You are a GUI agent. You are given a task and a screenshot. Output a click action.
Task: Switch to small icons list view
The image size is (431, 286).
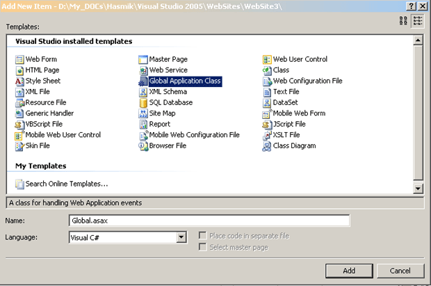418,21
